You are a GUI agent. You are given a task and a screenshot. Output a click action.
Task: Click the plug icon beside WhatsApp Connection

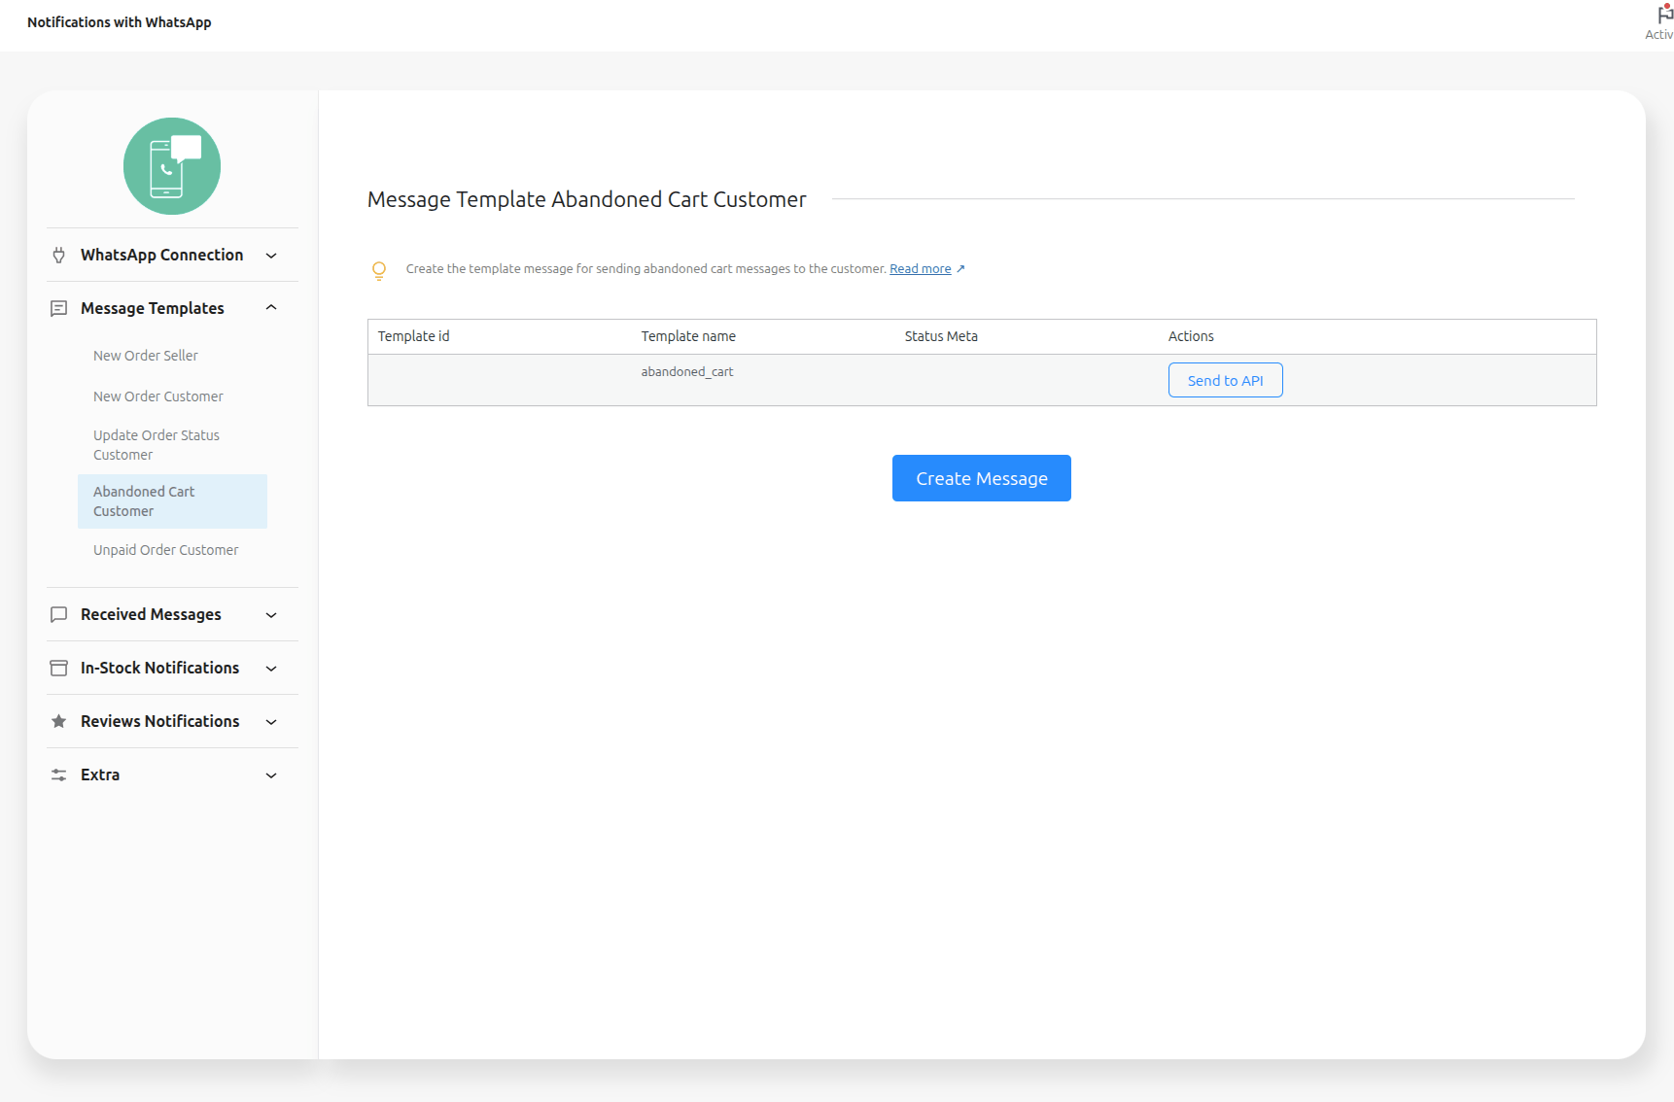tap(59, 255)
